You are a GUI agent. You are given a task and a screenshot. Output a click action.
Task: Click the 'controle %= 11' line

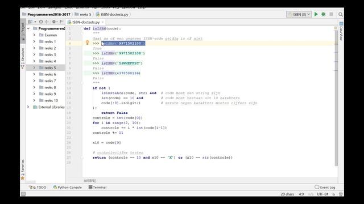tap(107, 133)
